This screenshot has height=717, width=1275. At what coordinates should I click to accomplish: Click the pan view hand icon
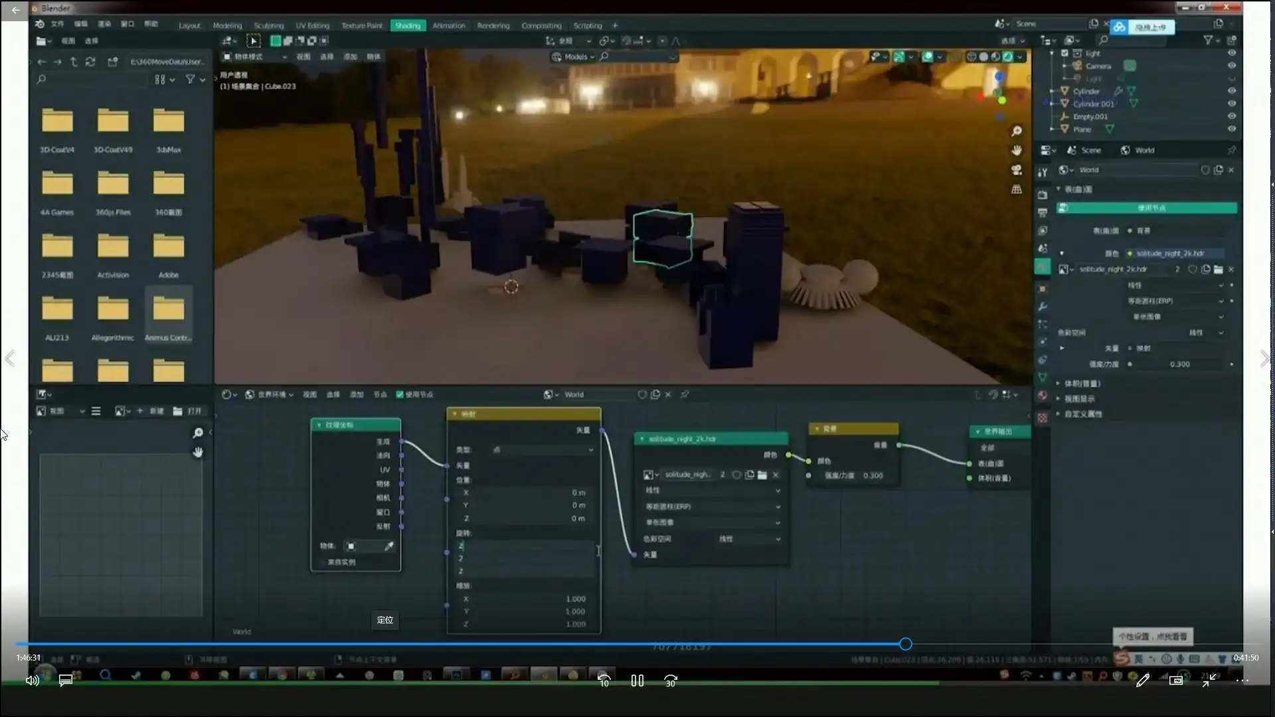pos(1017,151)
